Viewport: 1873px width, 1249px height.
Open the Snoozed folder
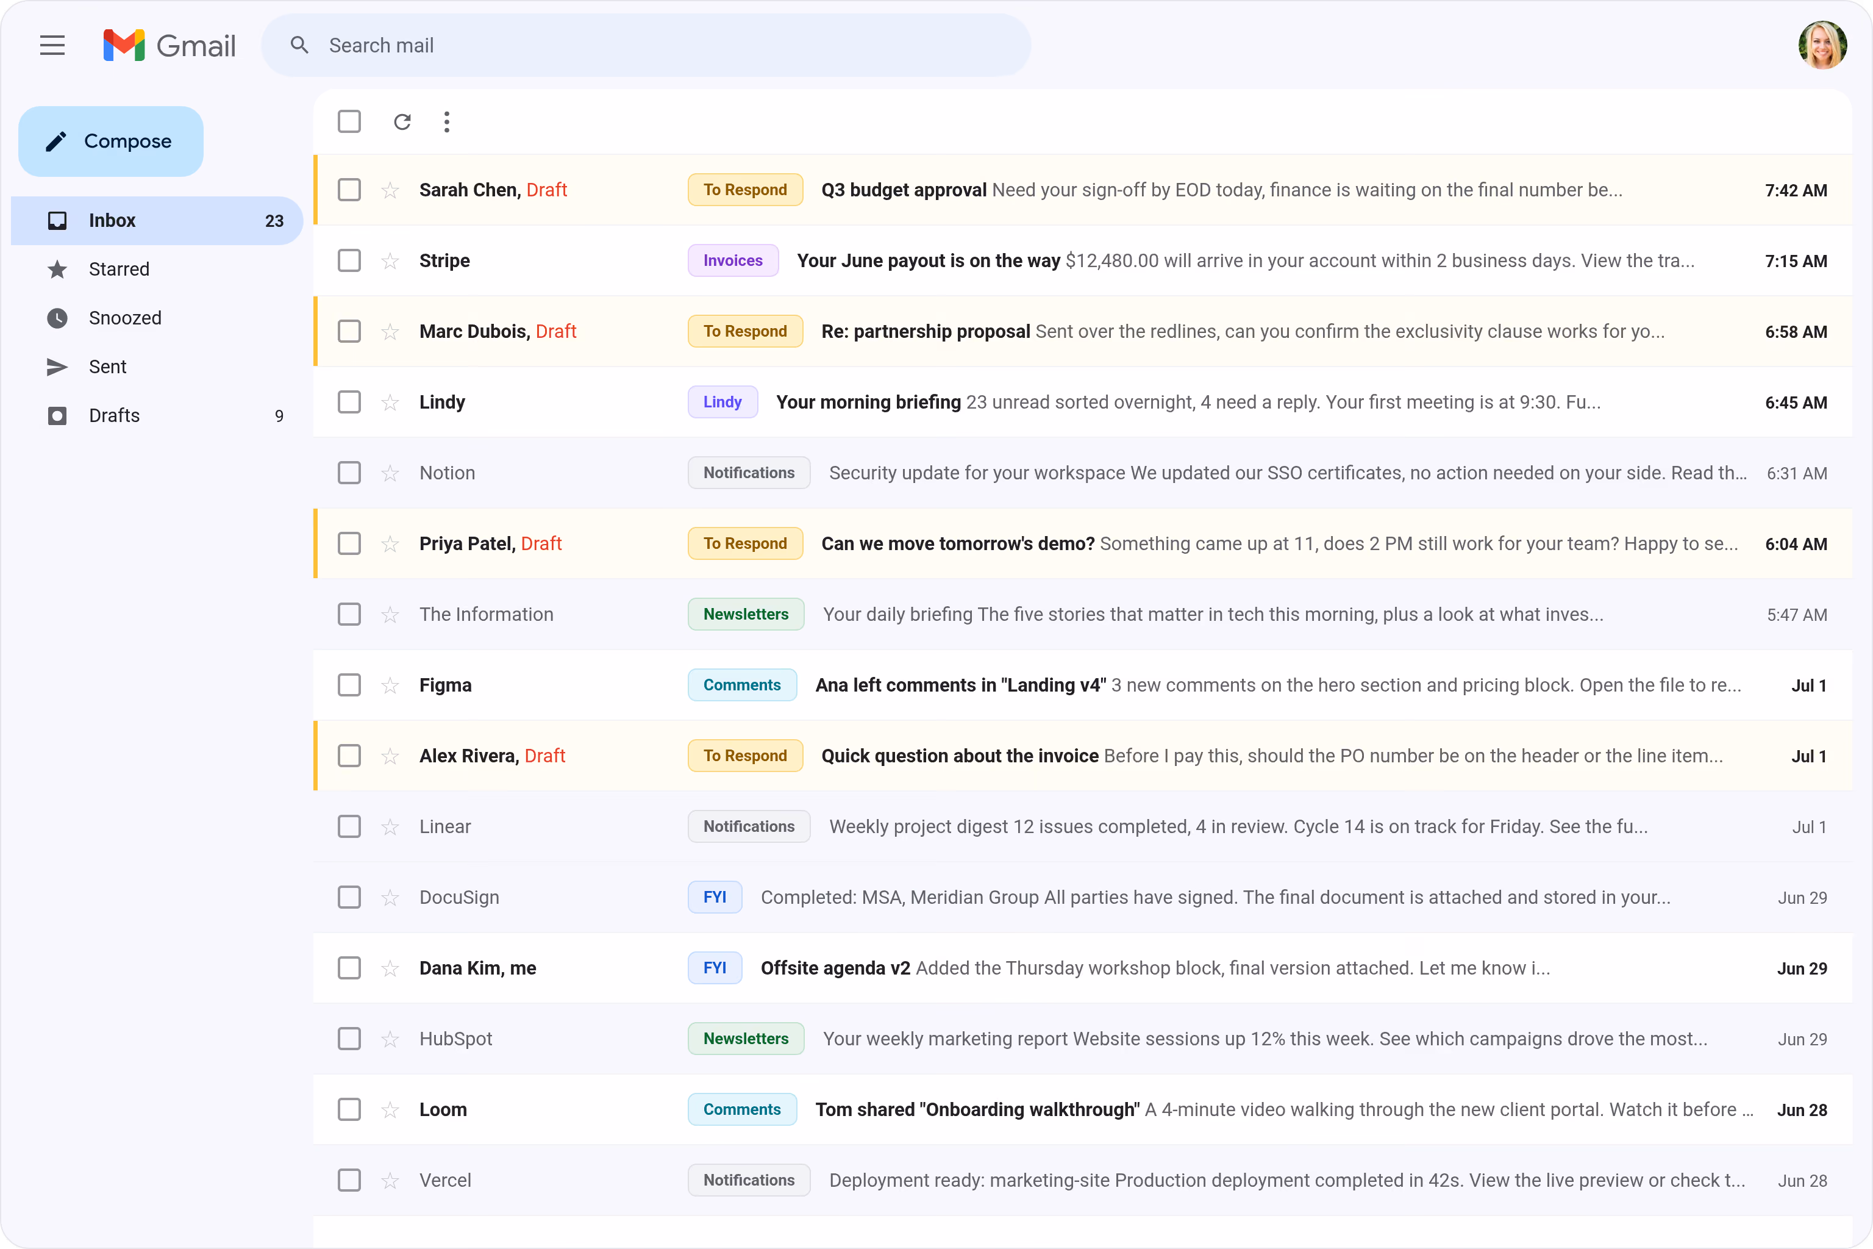click(157, 318)
